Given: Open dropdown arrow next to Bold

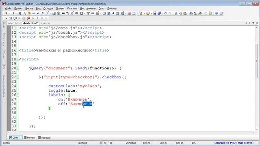Looking at the screenshot, I should pyautogui.click(x=10, y=13).
